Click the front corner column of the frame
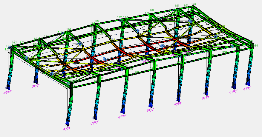 click(70, 104)
